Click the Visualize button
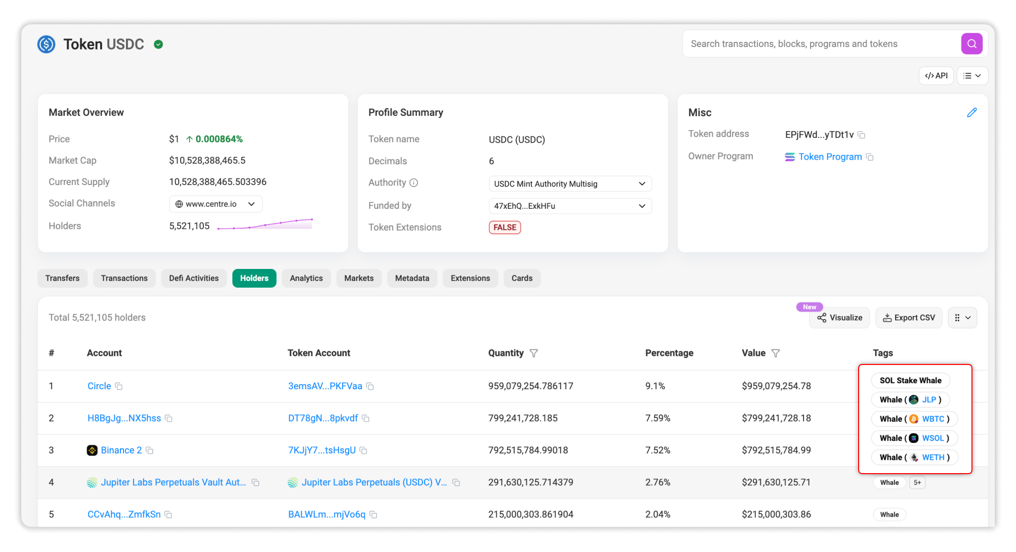Viewport: 1016px width, 552px height. coord(839,317)
